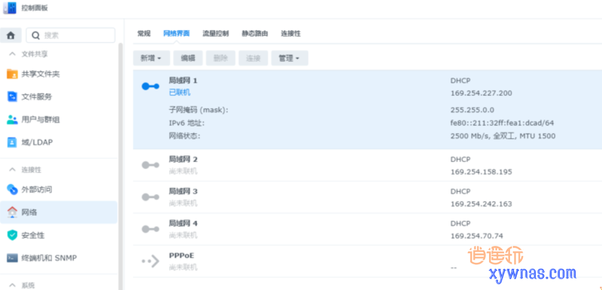Screen dimensions: 602x290
Task: Click the 局域网 2 interface icon
Action: [150, 165]
